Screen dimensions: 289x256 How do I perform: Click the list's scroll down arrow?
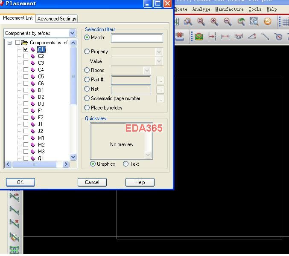pyautogui.click(x=73, y=157)
